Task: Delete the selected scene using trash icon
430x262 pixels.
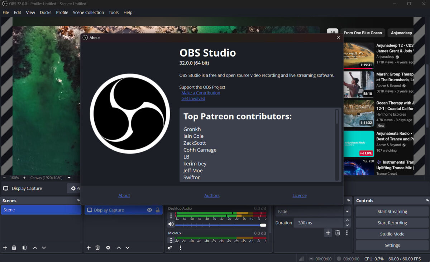Action: pyautogui.click(x=14, y=247)
